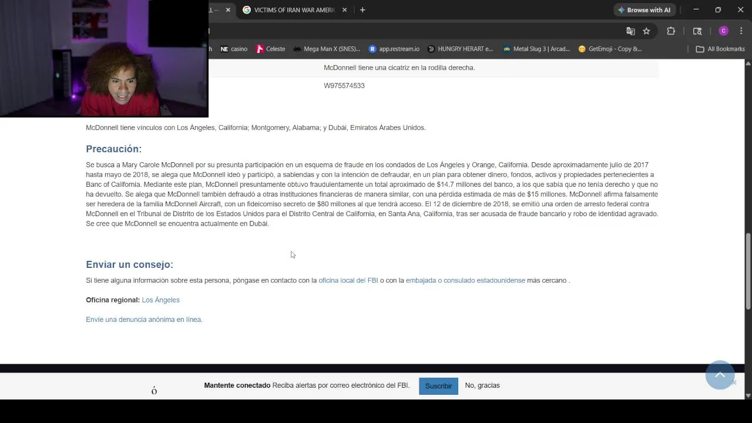Restore down the Chrome window
The height and width of the screenshot is (423, 752).
[x=718, y=10]
